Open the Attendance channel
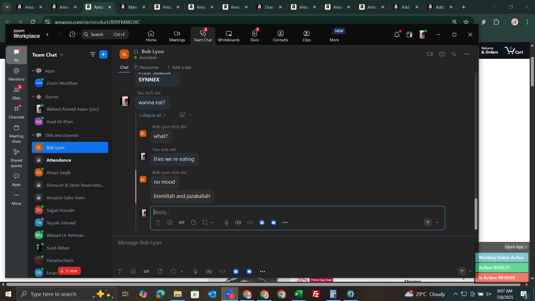The width and height of the screenshot is (535, 301). click(70, 160)
